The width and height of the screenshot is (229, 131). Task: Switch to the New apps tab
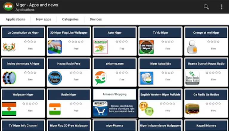point(44,19)
